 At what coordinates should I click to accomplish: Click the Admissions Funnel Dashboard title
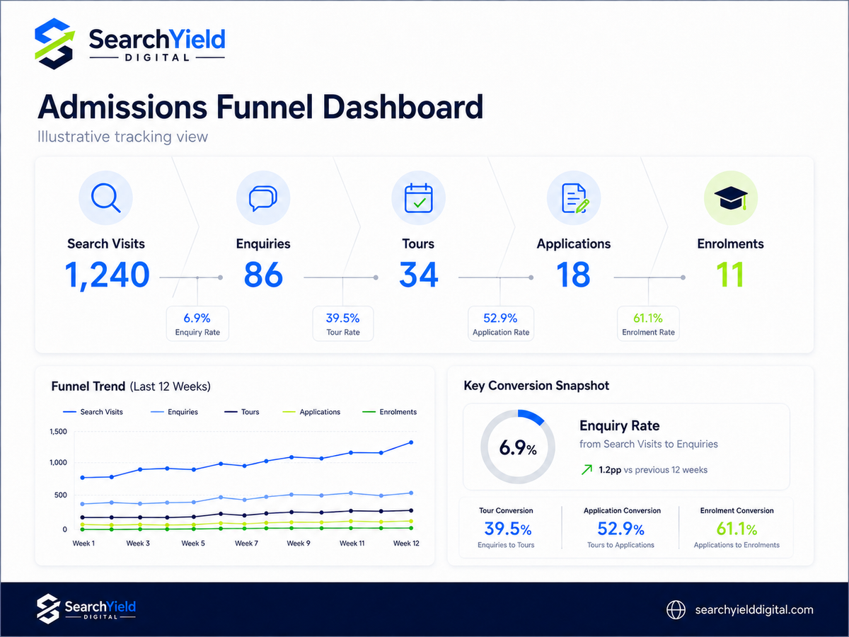tap(260, 108)
